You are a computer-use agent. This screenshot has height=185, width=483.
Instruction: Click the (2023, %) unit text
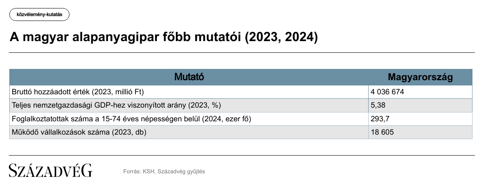203,106
